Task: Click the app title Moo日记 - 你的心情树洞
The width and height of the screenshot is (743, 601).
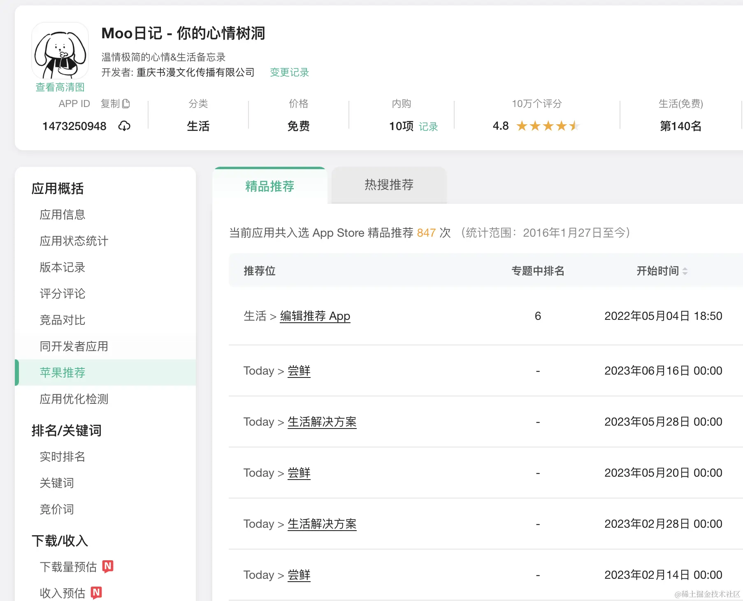Action: tap(183, 33)
